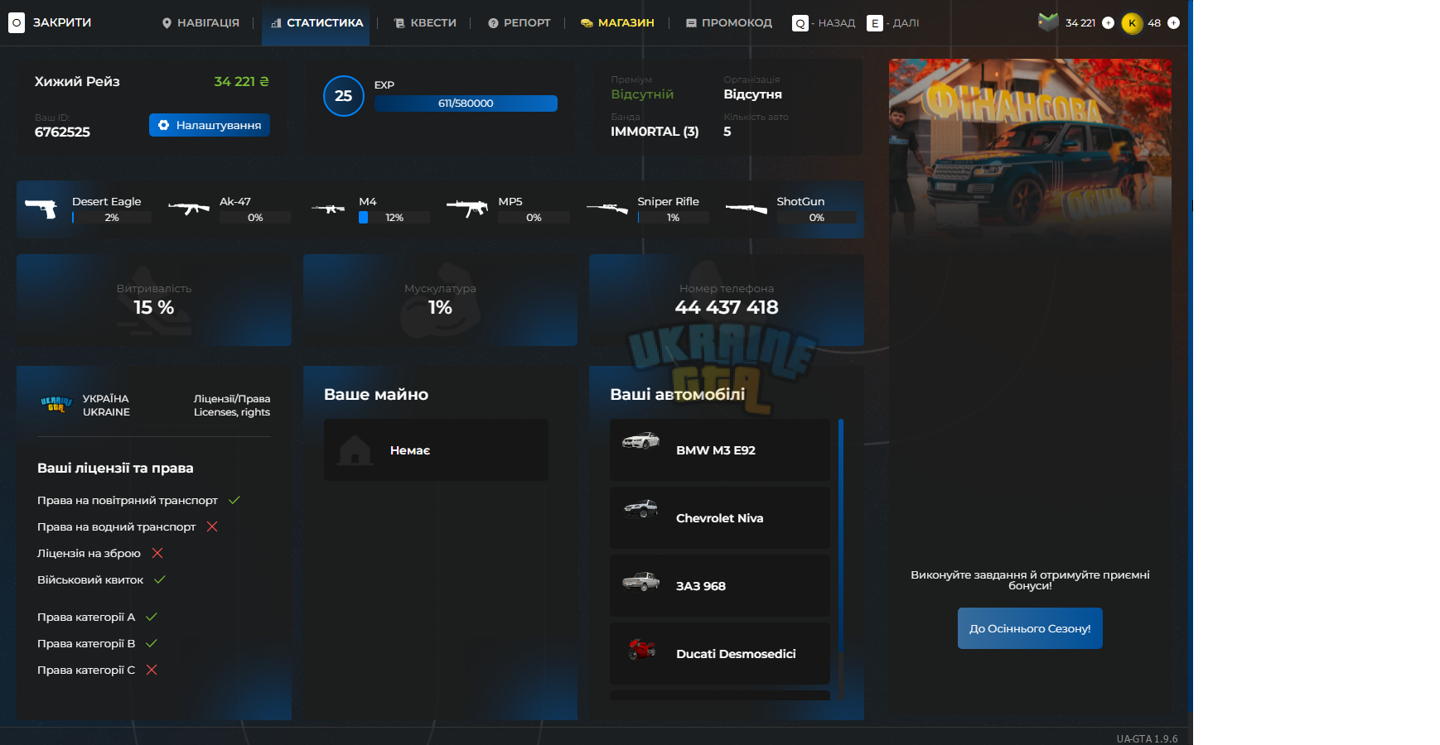Open the ПРОМОКОД tab
The height and width of the screenshot is (745, 1440).
click(x=729, y=23)
